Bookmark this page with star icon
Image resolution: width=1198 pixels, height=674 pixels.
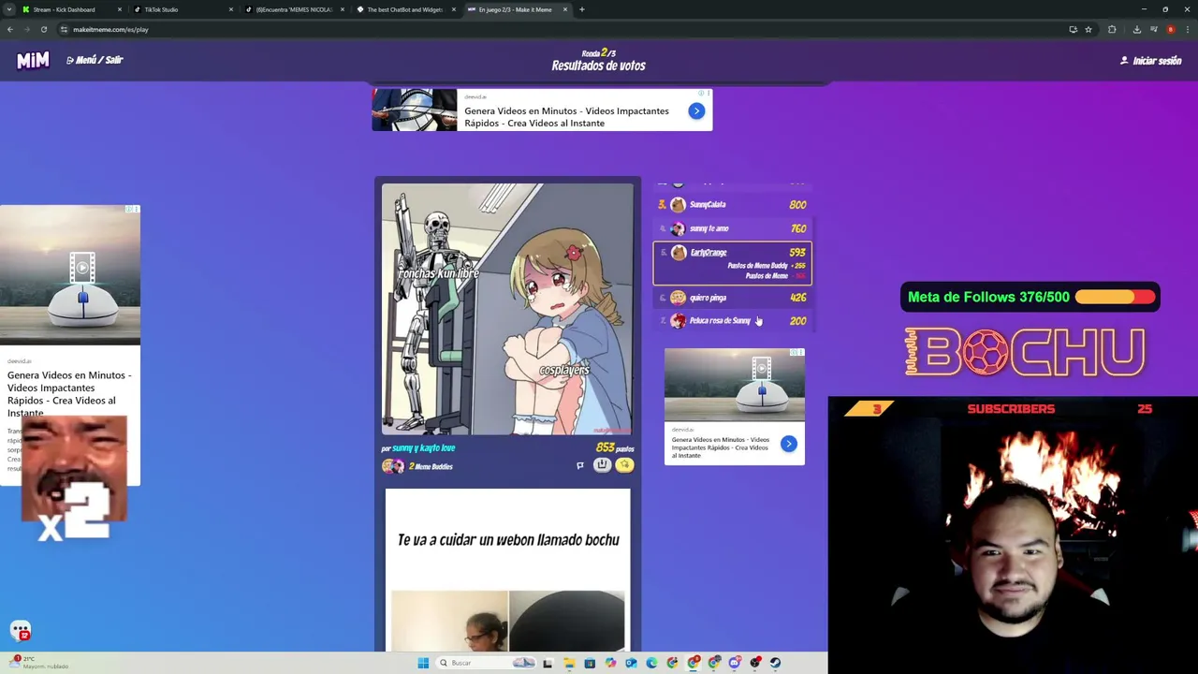pos(1088,29)
